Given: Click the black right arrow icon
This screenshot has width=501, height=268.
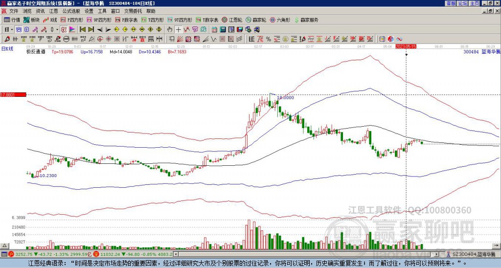Looking at the screenshot, I should point(108,30).
